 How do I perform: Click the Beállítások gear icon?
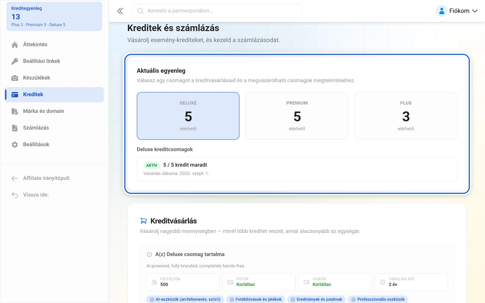coord(15,144)
